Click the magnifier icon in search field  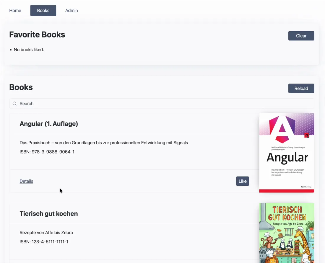pyautogui.click(x=14, y=104)
